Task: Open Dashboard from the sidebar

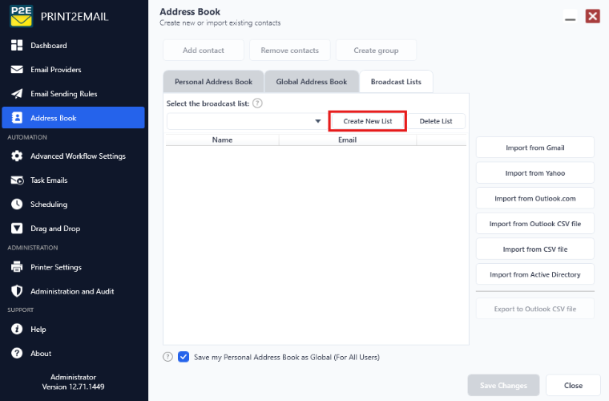Action: click(74, 46)
